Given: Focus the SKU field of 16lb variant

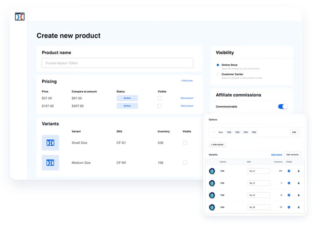Looking at the screenshot, I should (259, 207).
